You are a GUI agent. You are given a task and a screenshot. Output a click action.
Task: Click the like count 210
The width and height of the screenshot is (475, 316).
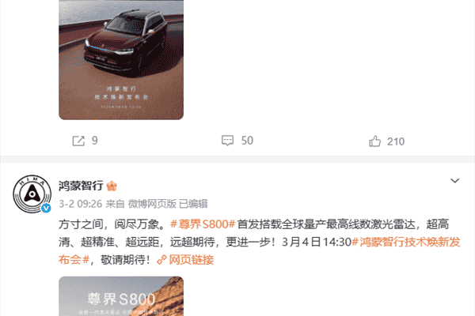(396, 141)
